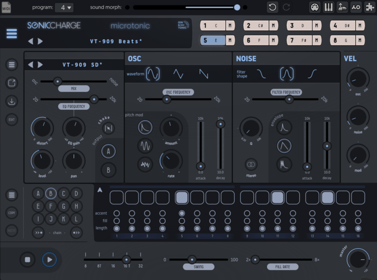
Task: Click the fill rate slider handle
Action: point(255,259)
